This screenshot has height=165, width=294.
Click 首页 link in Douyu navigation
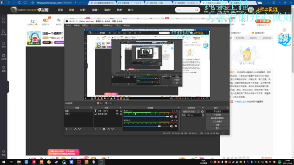pyautogui.click(x=60, y=10)
